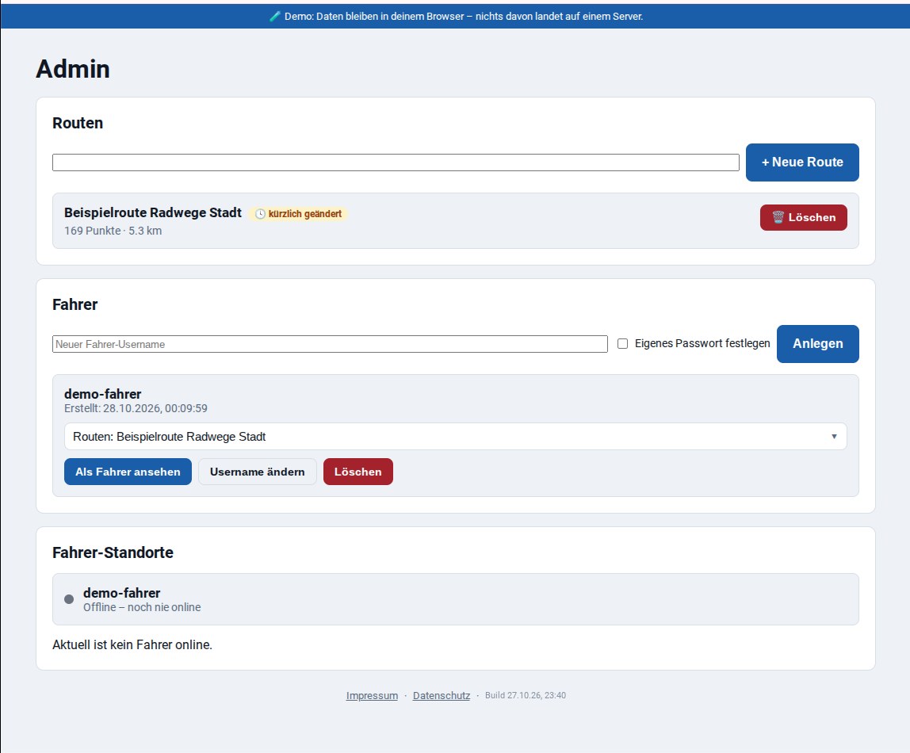Click the grey offline status dot for demo-fahrer
The width and height of the screenshot is (910, 753).
(x=69, y=599)
